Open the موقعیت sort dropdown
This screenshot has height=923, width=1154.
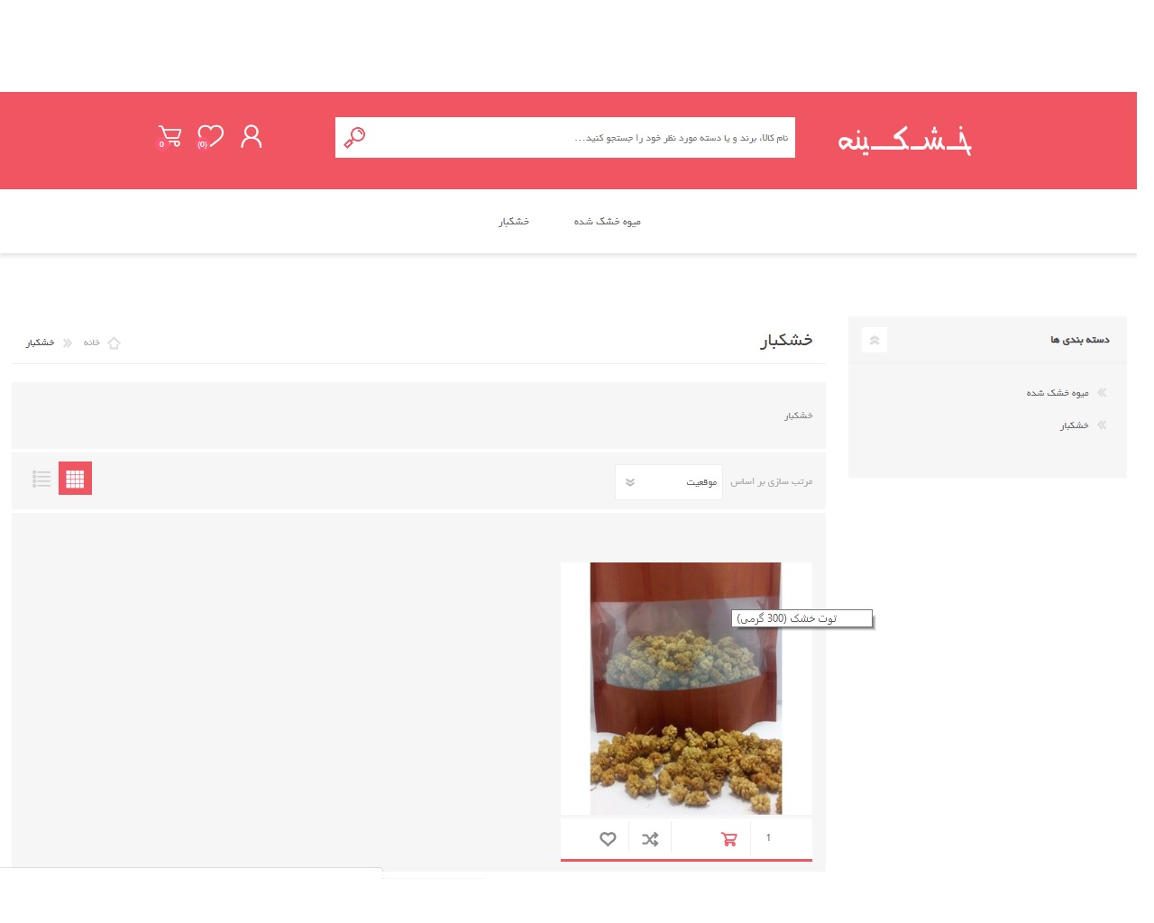tap(669, 482)
